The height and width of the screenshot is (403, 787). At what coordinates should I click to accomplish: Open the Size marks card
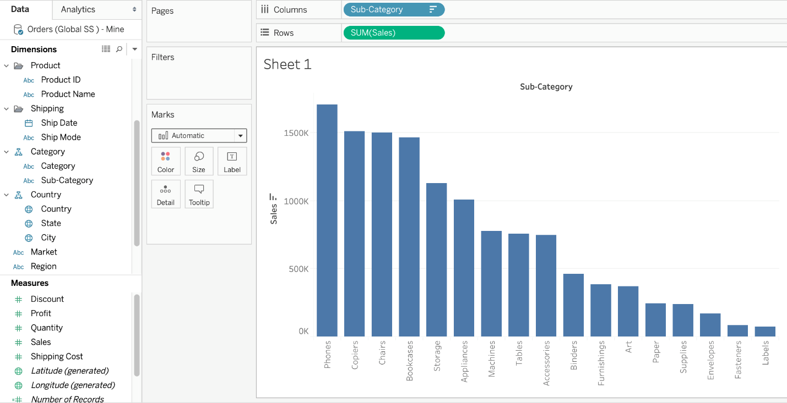(x=199, y=161)
